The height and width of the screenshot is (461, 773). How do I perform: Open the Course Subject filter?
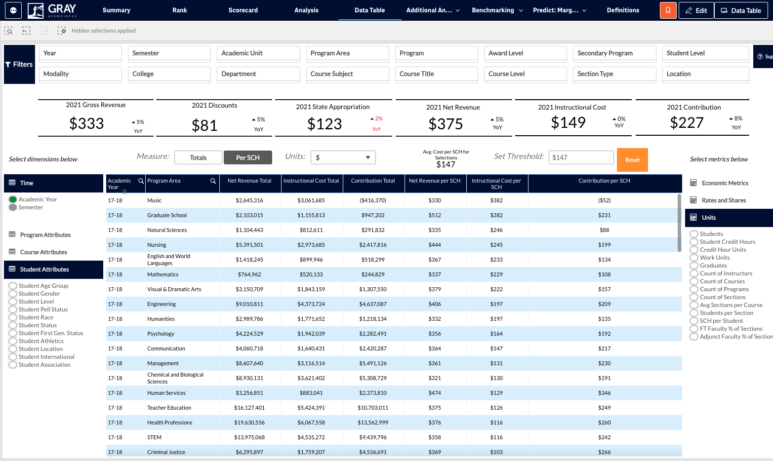click(348, 74)
